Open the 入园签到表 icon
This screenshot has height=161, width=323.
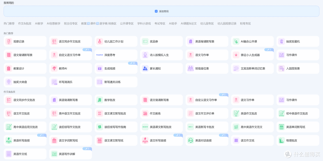(x=282, y=69)
